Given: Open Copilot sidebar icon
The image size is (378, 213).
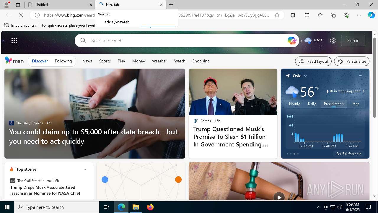Looking at the screenshot, I should tap(371, 15).
